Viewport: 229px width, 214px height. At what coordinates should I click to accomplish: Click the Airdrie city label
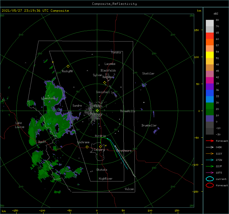100,136
